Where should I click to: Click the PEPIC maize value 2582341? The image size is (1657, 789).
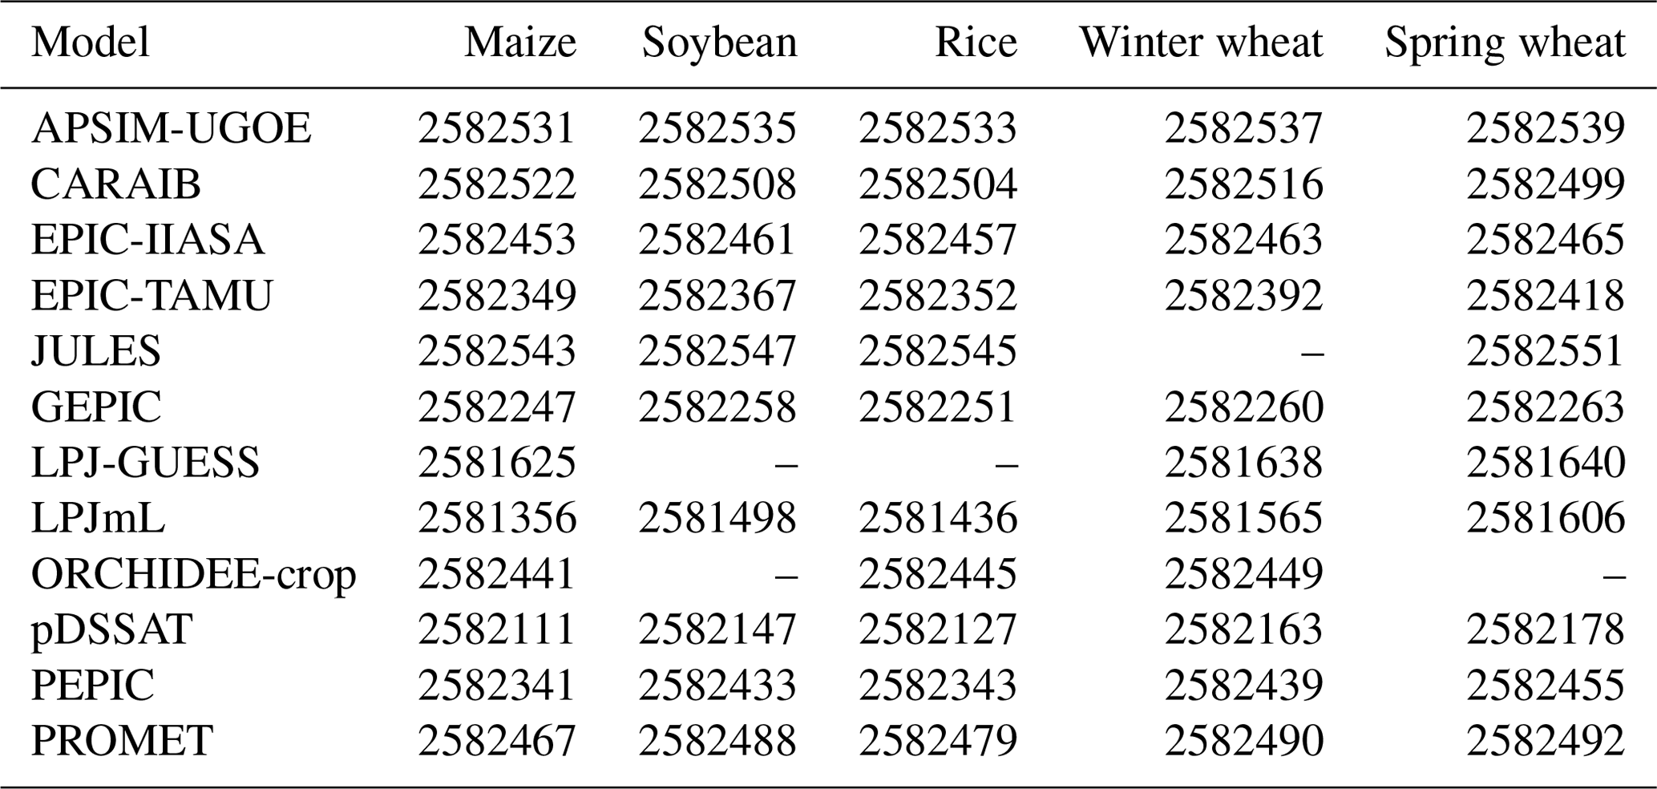[497, 686]
